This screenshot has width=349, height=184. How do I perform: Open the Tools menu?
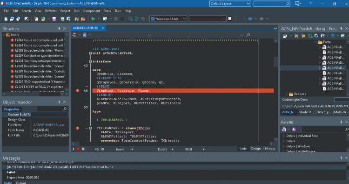(x=107, y=11)
